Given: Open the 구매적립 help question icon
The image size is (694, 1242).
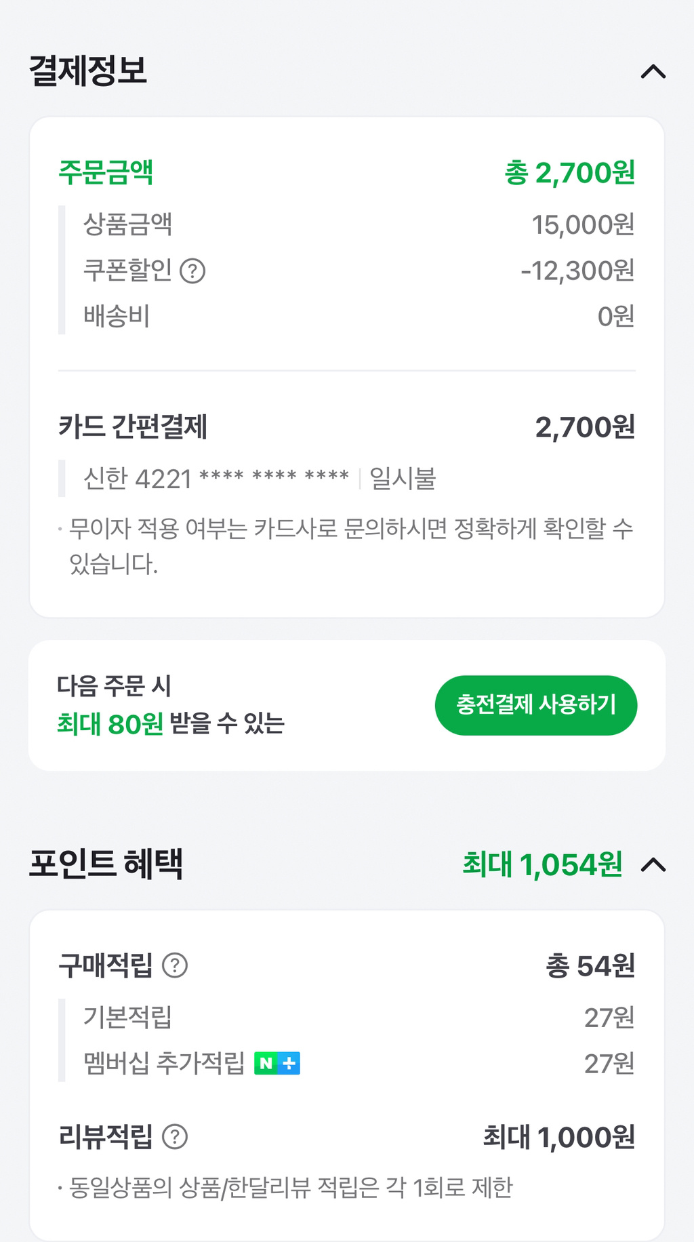Looking at the screenshot, I should click(x=175, y=965).
